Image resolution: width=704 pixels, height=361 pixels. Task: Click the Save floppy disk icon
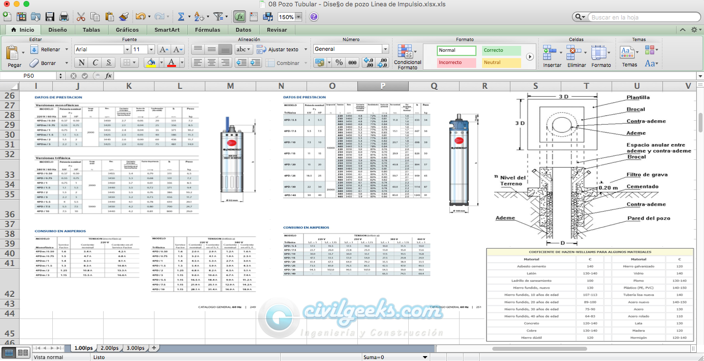pos(50,17)
